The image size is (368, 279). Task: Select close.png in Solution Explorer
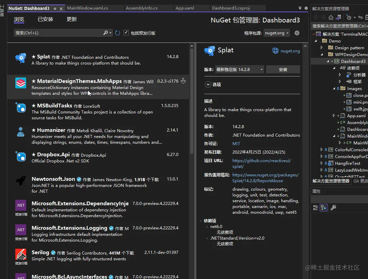click(x=360, y=95)
